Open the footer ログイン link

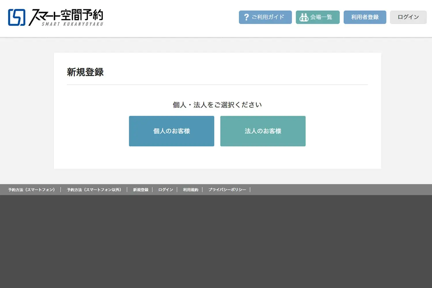point(166,190)
